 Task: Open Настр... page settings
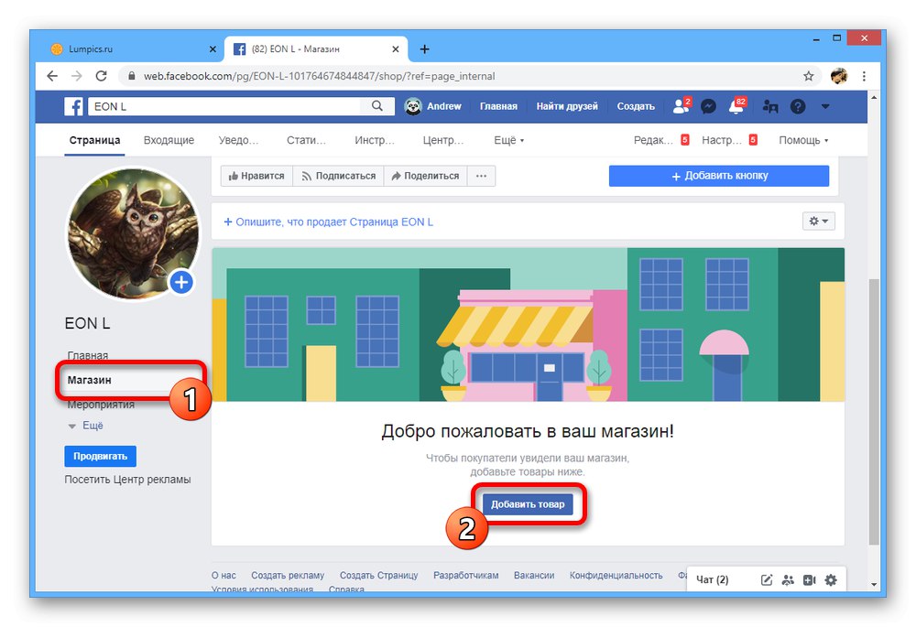pos(722,140)
